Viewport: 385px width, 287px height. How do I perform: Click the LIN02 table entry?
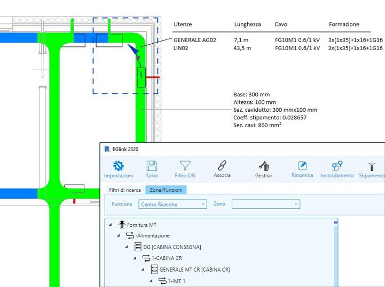click(180, 48)
